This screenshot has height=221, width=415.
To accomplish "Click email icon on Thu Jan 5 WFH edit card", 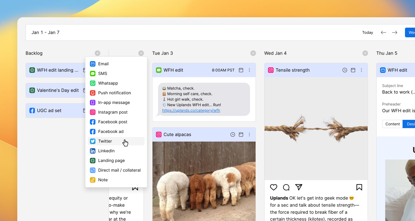I will click(383, 70).
